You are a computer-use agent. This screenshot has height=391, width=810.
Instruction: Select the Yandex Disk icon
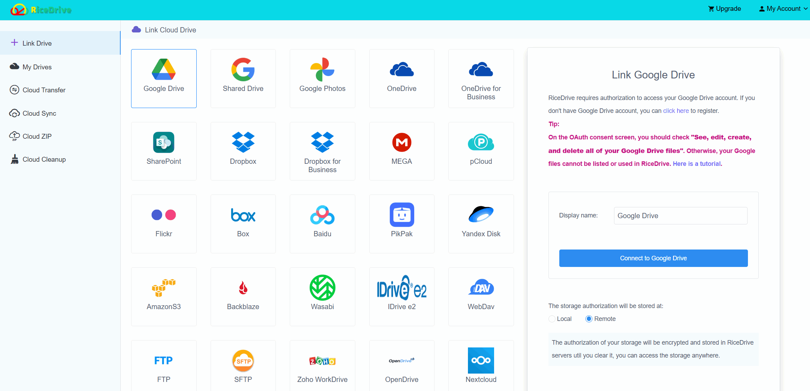tap(481, 214)
